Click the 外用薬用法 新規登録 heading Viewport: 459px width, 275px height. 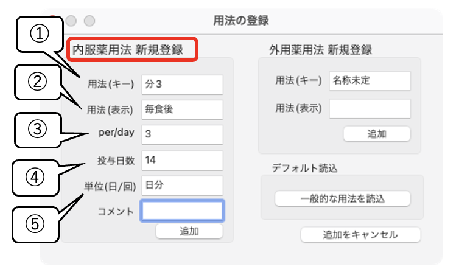(x=320, y=49)
